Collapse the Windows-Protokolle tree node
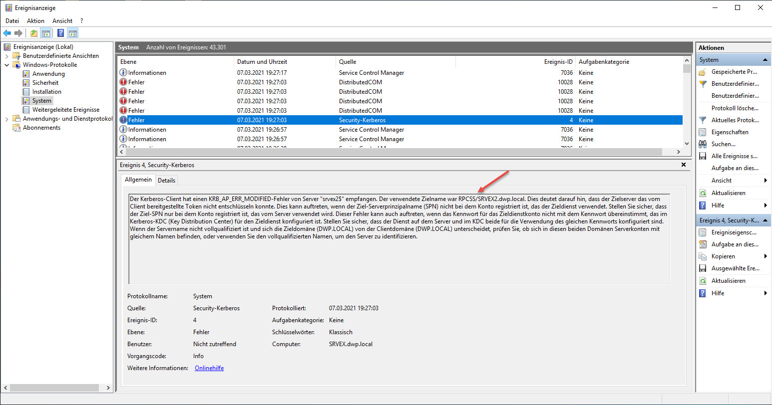772x405 pixels. click(7, 65)
